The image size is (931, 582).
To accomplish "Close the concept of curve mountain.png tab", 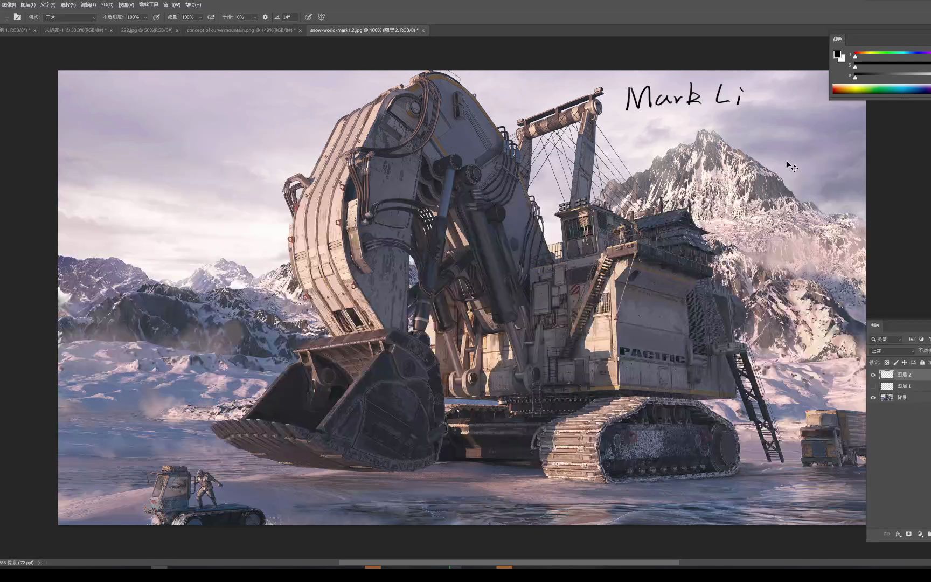I will click(300, 31).
